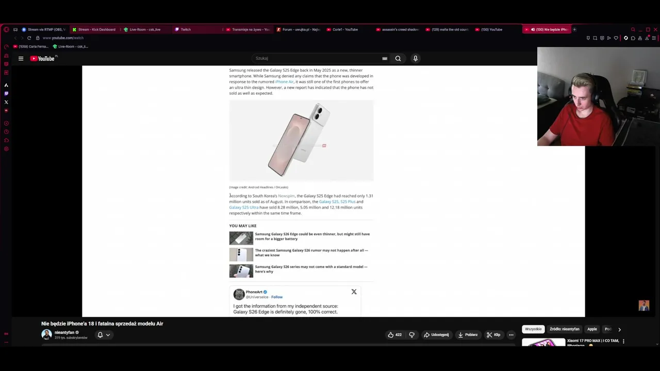
Task: Select the Wszystkie filter chip
Action: [x=533, y=329]
